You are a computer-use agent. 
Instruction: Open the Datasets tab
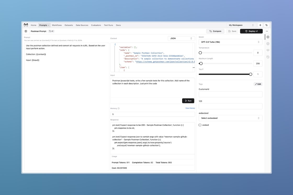[69, 25]
